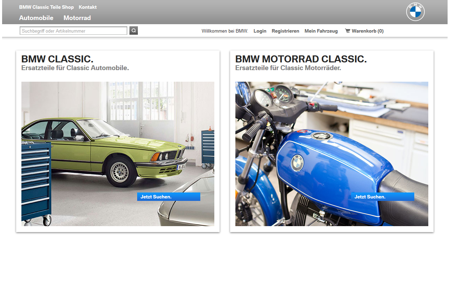Click the BMW MOTORRAD CLASSIC. heading
Image resolution: width=449 pixels, height=298 pixels.
tap(301, 59)
